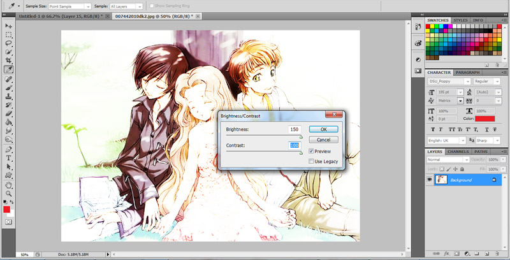Open the 195 pt font size dropdown
This screenshot has width=510, height=260.
(x=450, y=92)
